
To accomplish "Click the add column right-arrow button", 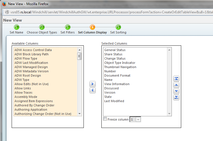I will point(93,84).
